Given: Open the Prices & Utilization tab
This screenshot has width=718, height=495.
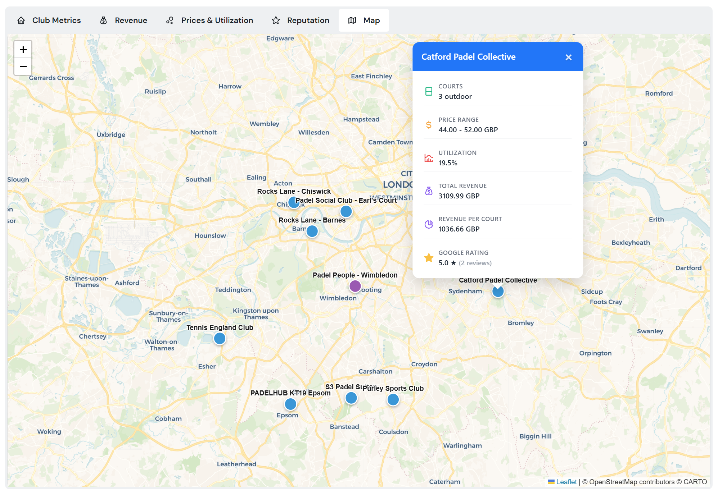Looking at the screenshot, I should [x=217, y=20].
